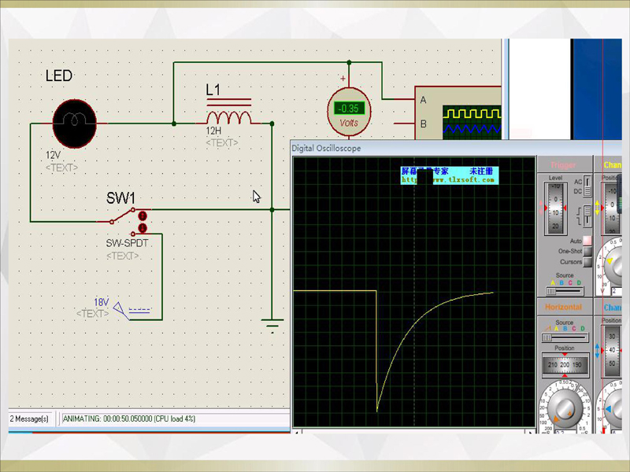The height and width of the screenshot is (472, 630).
Task: Switch the trigger AC/DC coupling selector
Action: [588, 186]
